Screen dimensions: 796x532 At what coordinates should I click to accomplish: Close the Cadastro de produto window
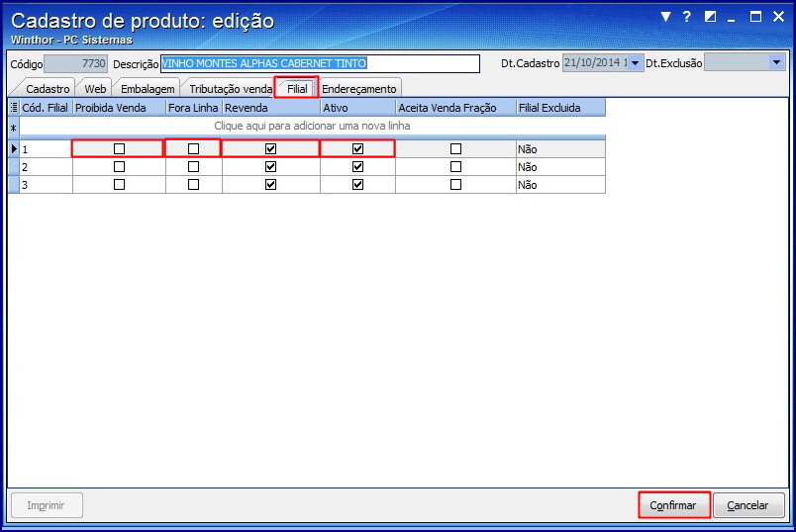coord(778,17)
